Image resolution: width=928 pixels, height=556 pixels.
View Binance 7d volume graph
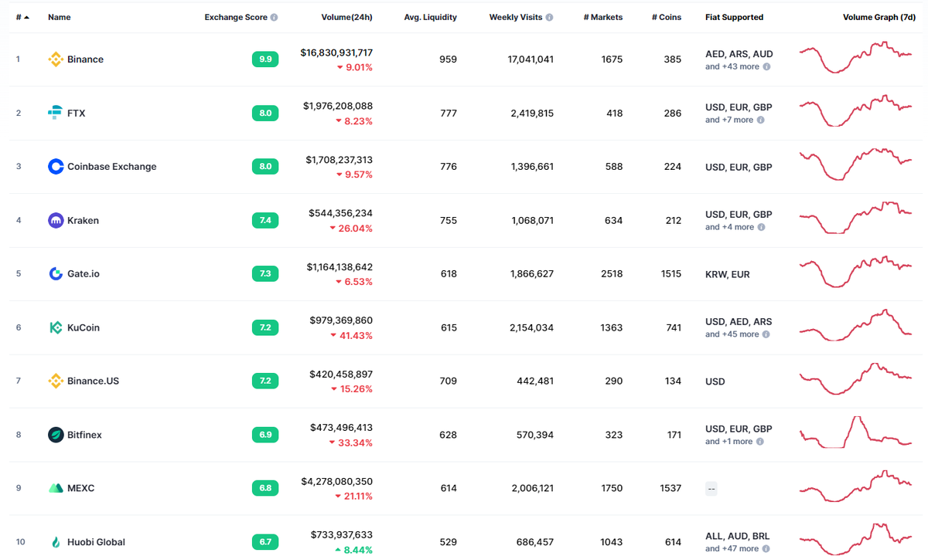tap(856, 58)
